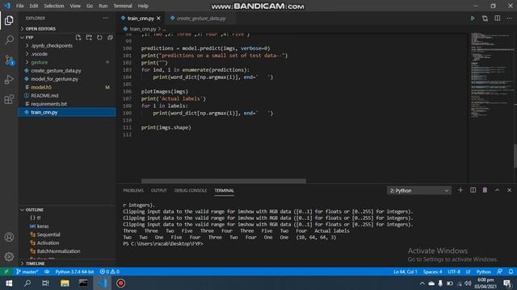Select BatchNormalization in Outline
Screen dimensions: 517x290
click(58, 251)
